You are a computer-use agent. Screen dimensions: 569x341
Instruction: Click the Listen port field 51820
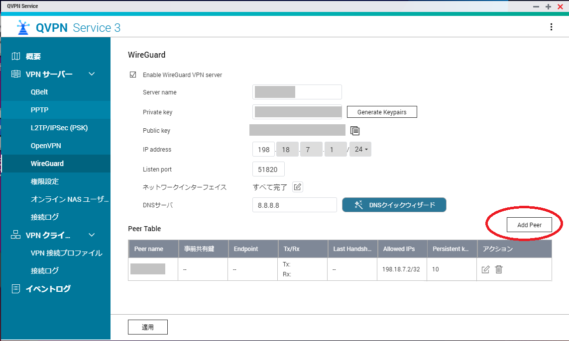click(x=268, y=169)
